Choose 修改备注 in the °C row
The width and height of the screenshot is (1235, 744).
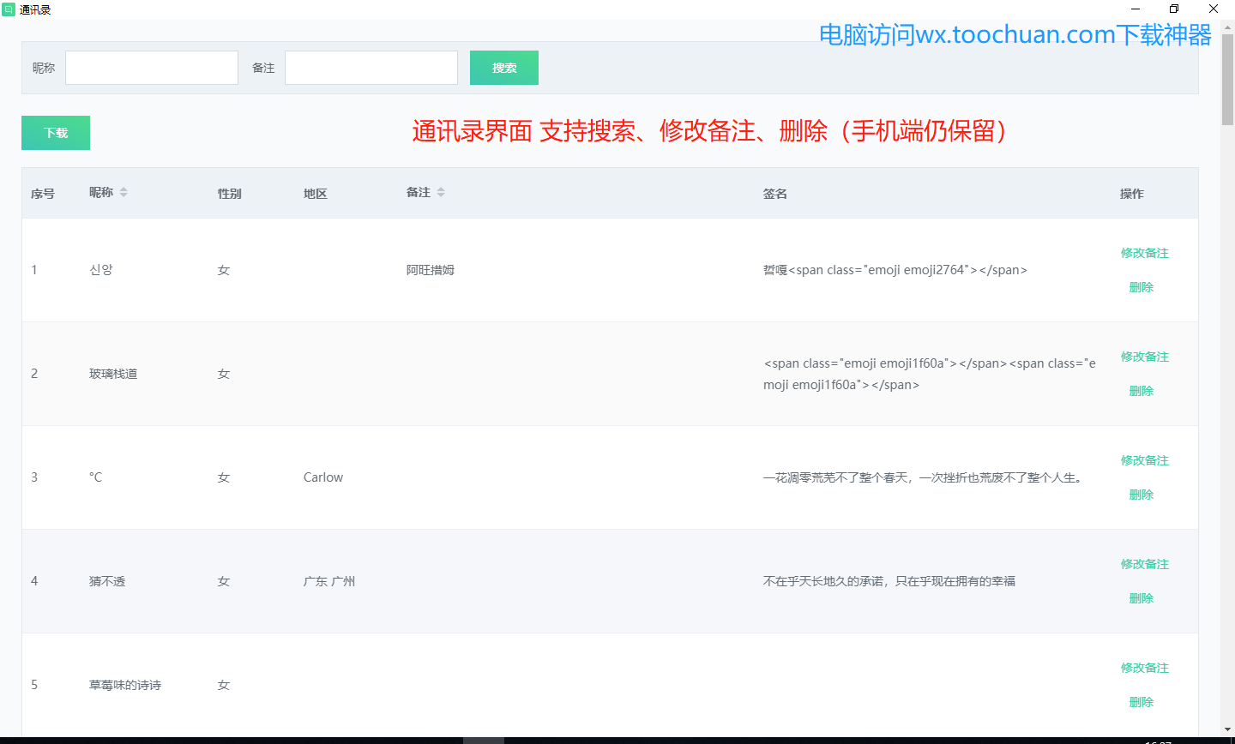1145,460
